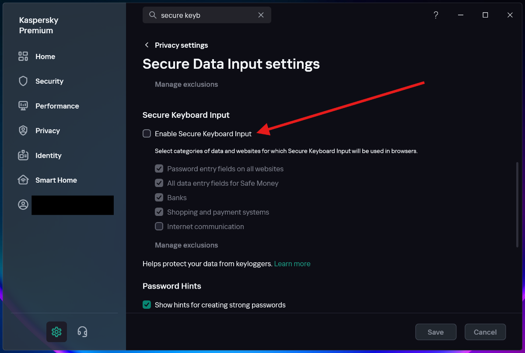525x353 pixels.
Task: Go back to Privacy settings via chevron
Action: pos(147,45)
